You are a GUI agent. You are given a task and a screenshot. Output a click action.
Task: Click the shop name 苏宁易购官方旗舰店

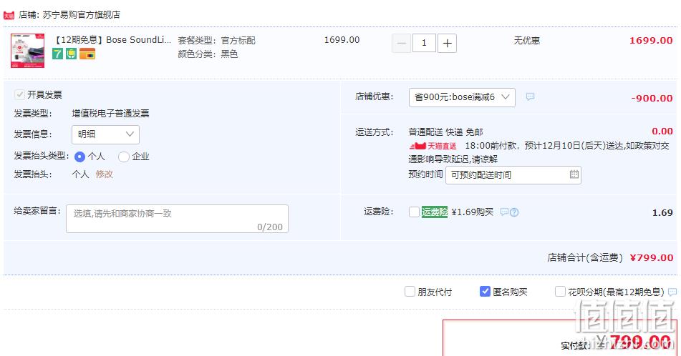click(81, 15)
